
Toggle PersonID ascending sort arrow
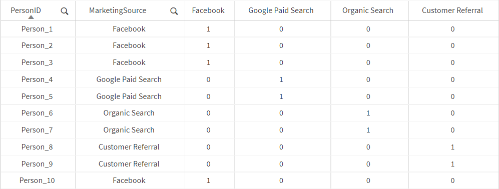pos(31,17)
